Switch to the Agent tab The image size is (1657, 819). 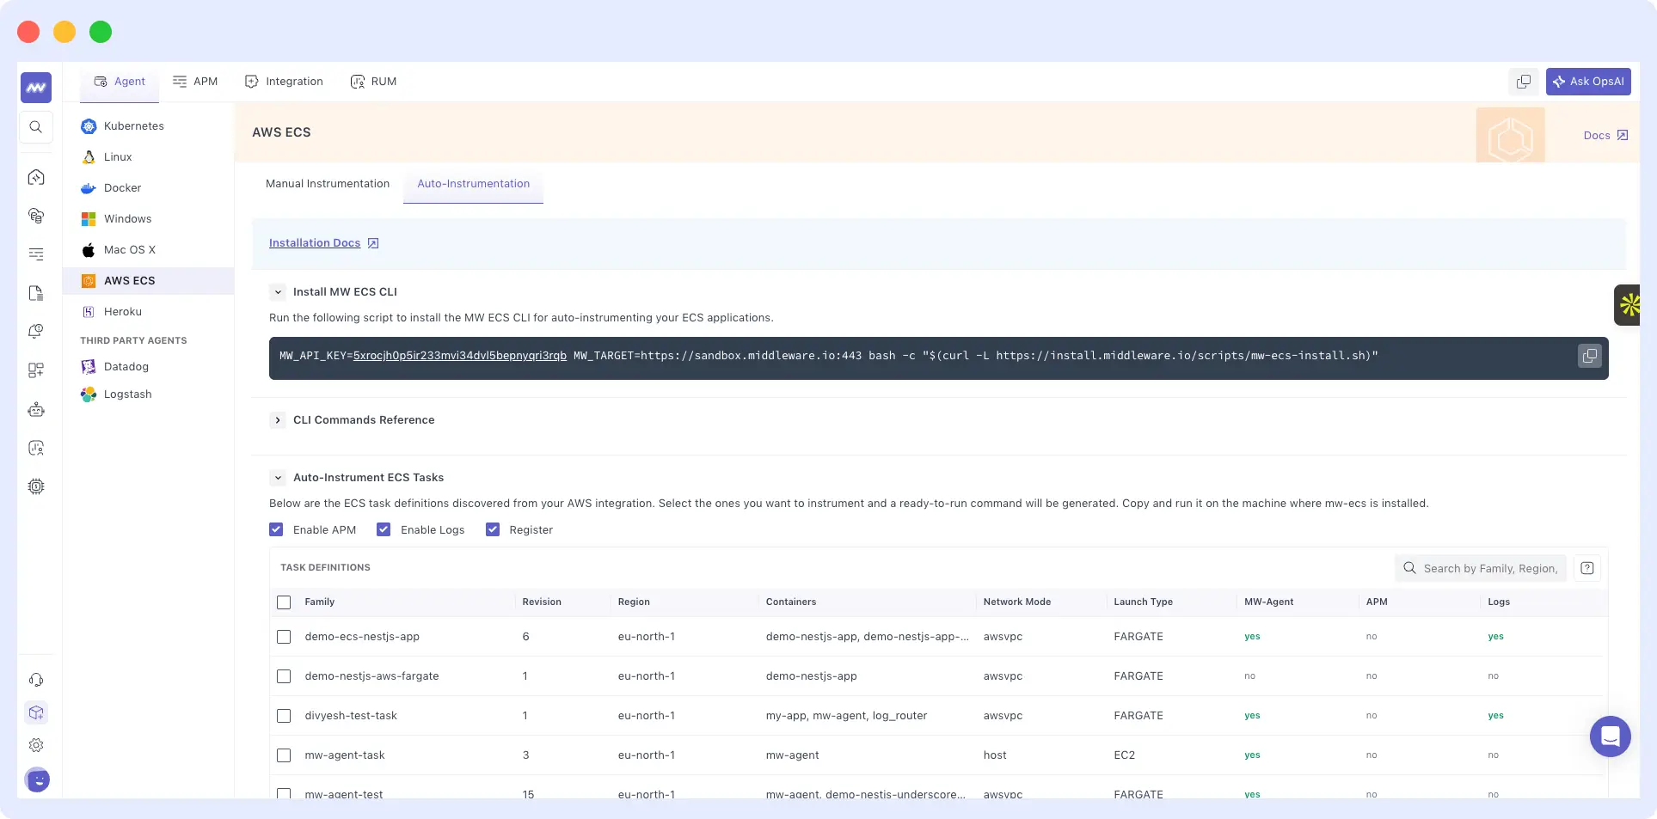coord(120,82)
